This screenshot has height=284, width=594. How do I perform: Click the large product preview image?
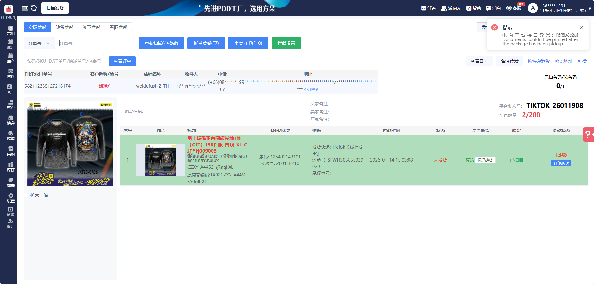tap(70, 144)
